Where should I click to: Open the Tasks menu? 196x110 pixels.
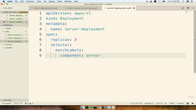pos(59,1)
